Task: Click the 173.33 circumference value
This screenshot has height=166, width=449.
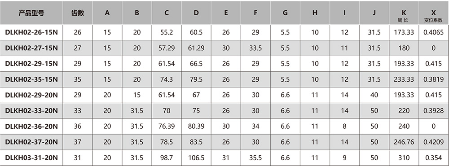Action: pyautogui.click(x=404, y=32)
